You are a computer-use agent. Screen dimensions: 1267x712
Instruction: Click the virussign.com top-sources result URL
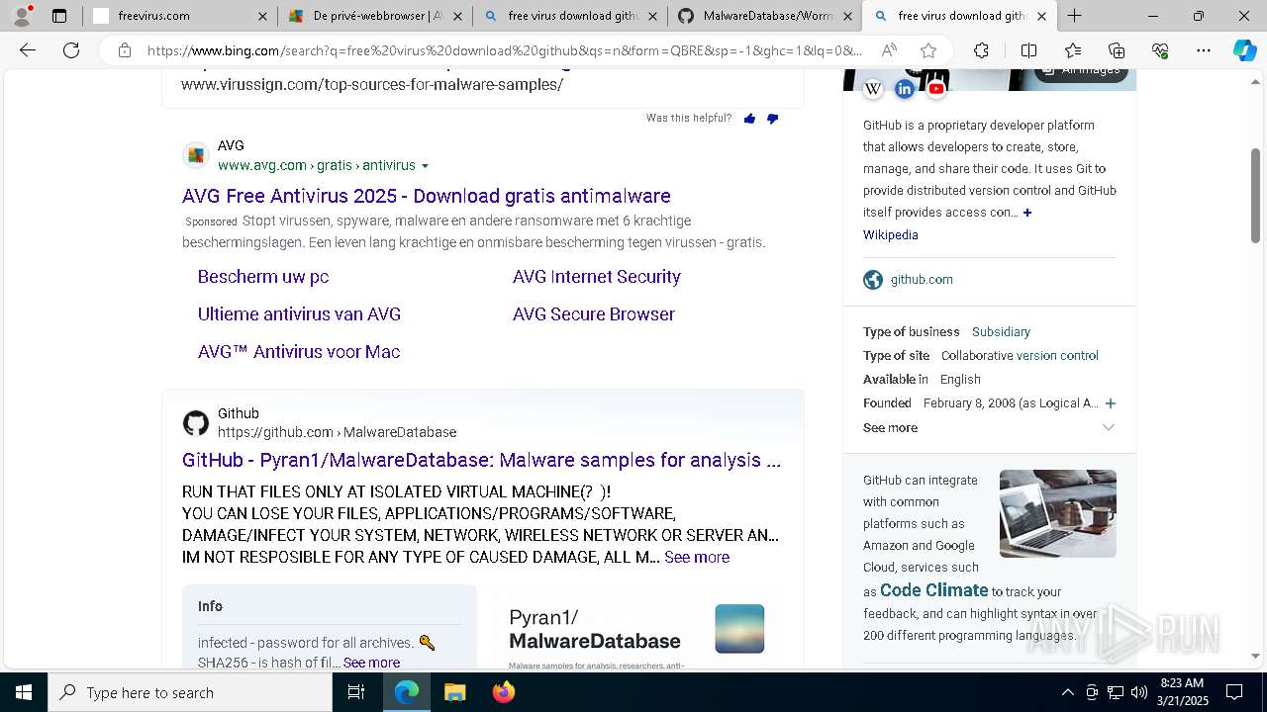click(372, 85)
